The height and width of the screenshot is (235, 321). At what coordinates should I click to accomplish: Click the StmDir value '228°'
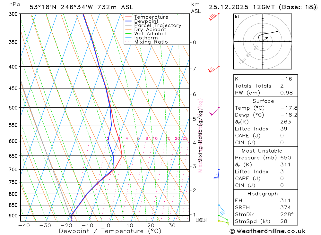pyautogui.click(x=287, y=214)
